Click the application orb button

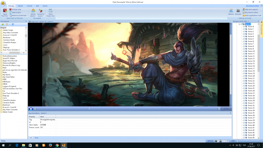point(3,3)
